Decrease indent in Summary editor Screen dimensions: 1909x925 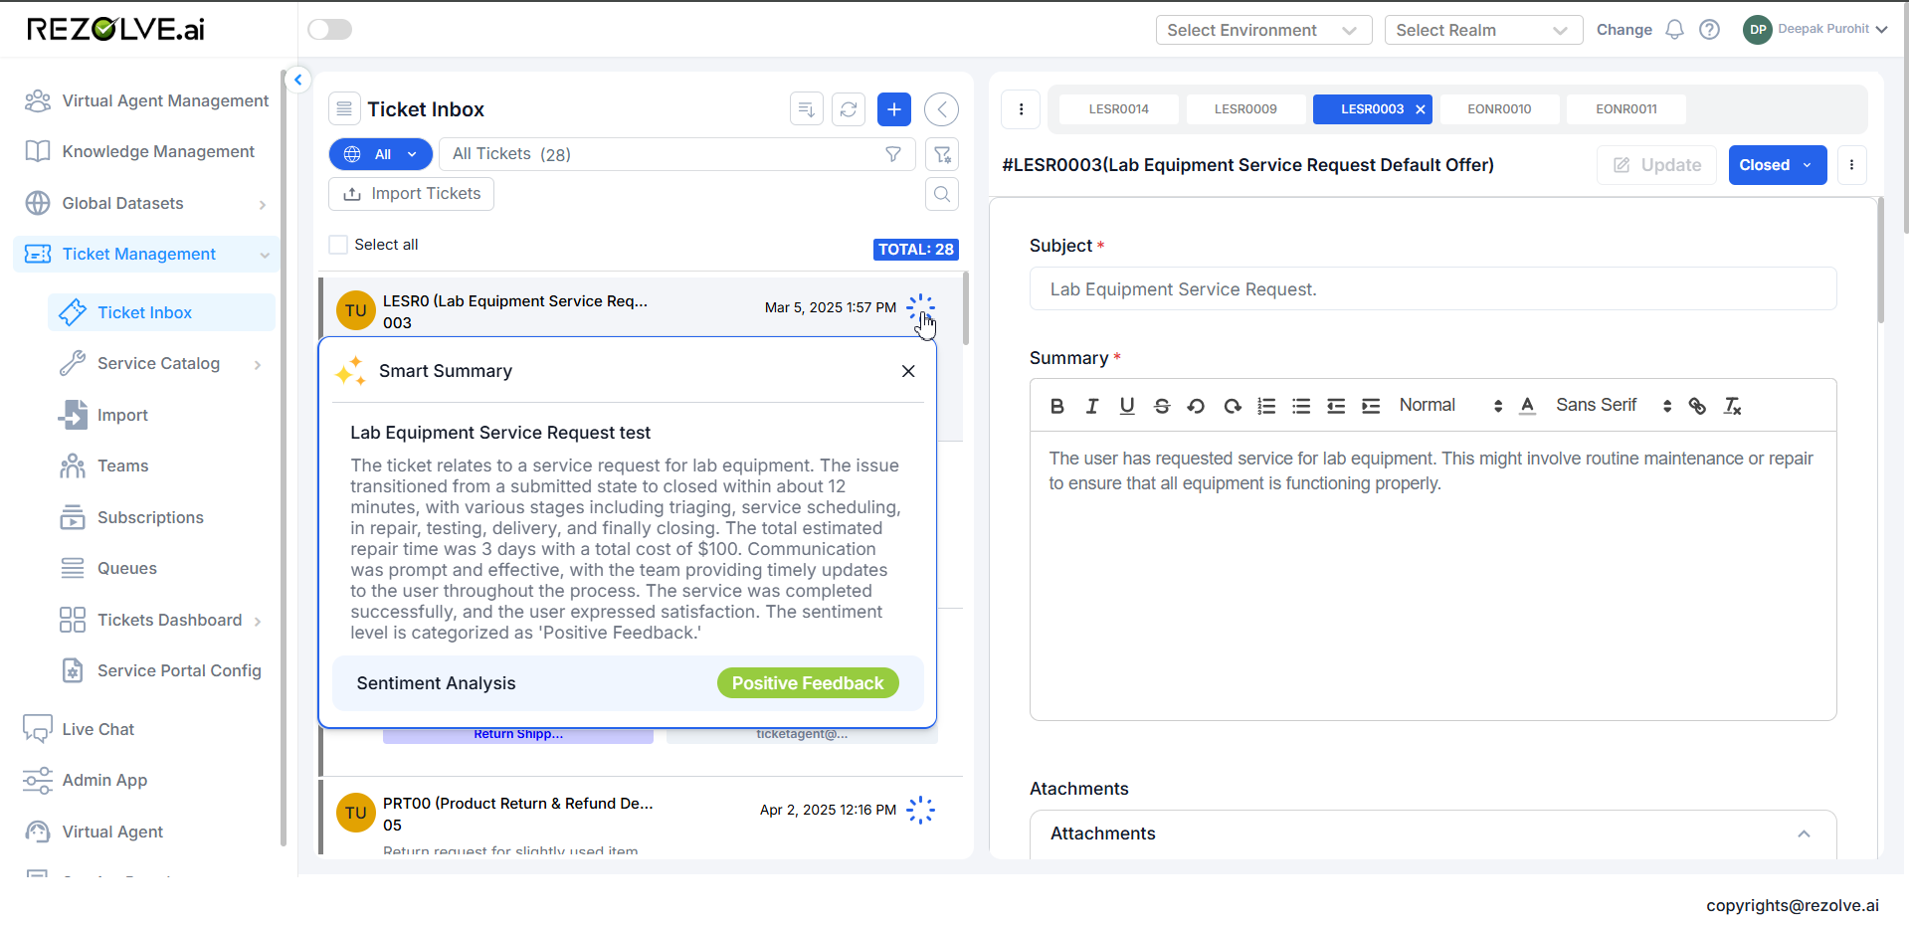tap(1336, 406)
